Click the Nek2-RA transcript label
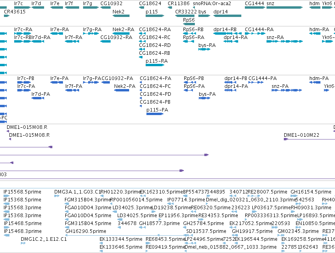335x253 pixels. tap(123, 29)
